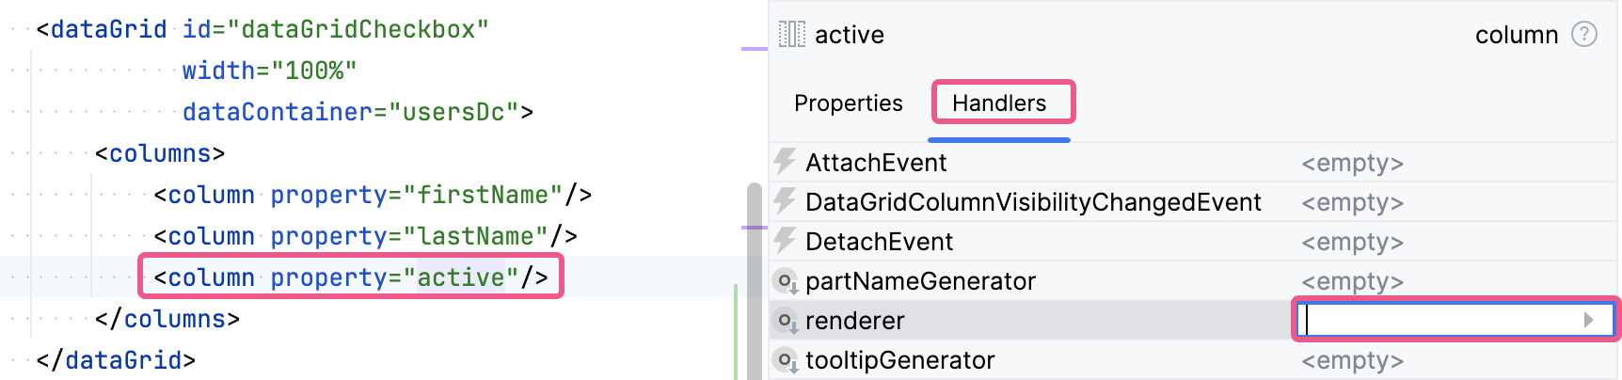
Task: Click the AttachEvent lightning bolt icon
Action: tap(785, 162)
